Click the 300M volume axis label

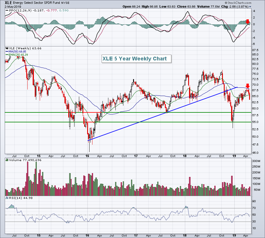pyautogui.click(x=256, y=161)
